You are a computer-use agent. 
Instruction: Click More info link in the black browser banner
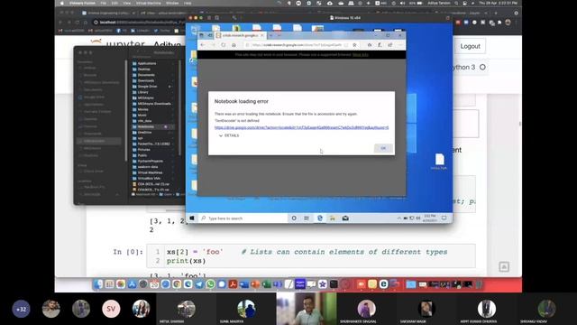361,54
